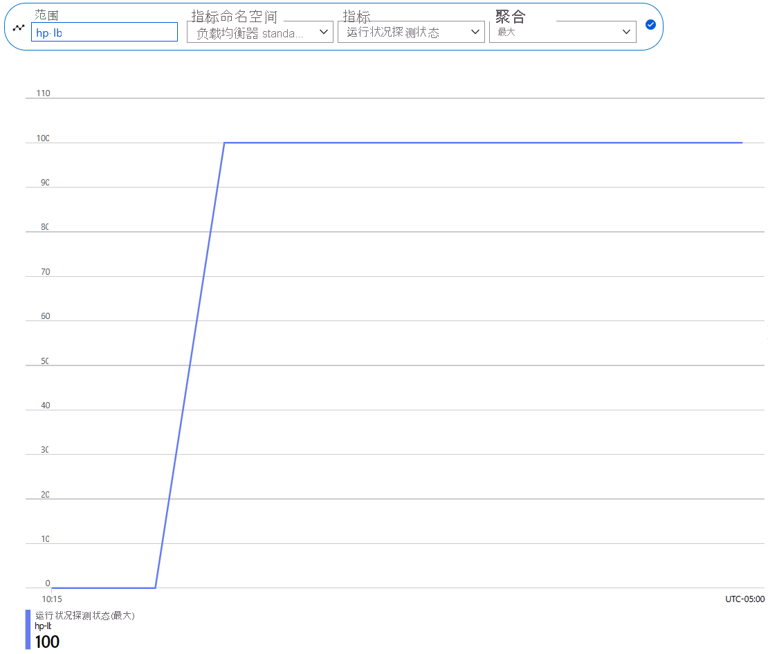768x654 pixels.
Task: Click the hp-lb scope input field
Action: [104, 33]
